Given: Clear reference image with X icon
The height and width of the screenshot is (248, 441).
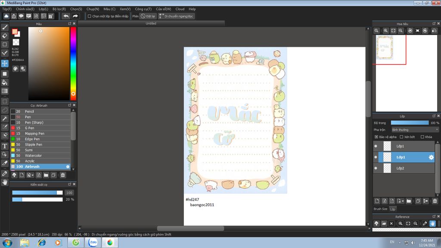Looking at the screenshot, I should [391, 223].
